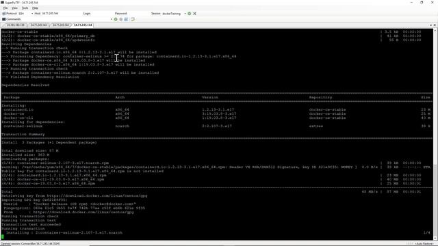
Task: Open the Tools menu
Action: click(25, 8)
